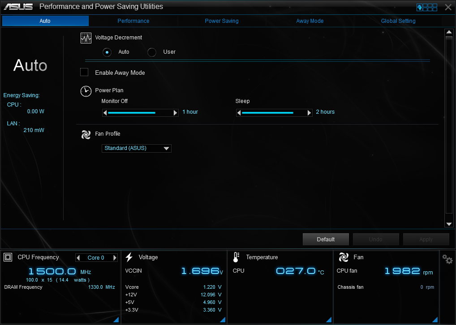
Task: Click the ASUS logo
Action: click(x=18, y=7)
